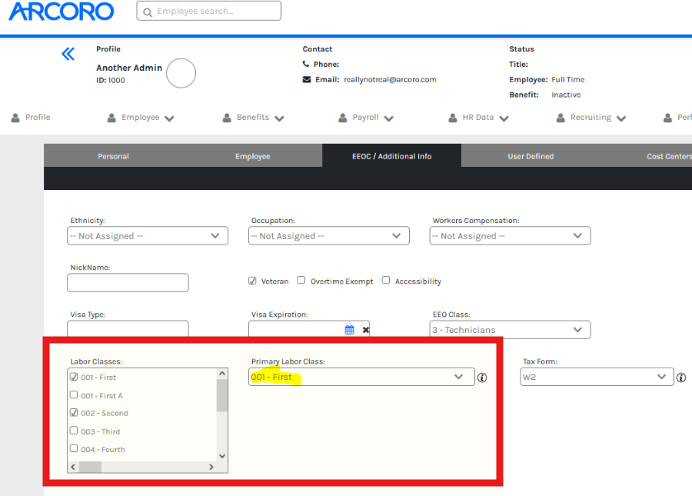
Task: Click Labor Classes vertical scrollbar thumb
Action: click(x=222, y=395)
